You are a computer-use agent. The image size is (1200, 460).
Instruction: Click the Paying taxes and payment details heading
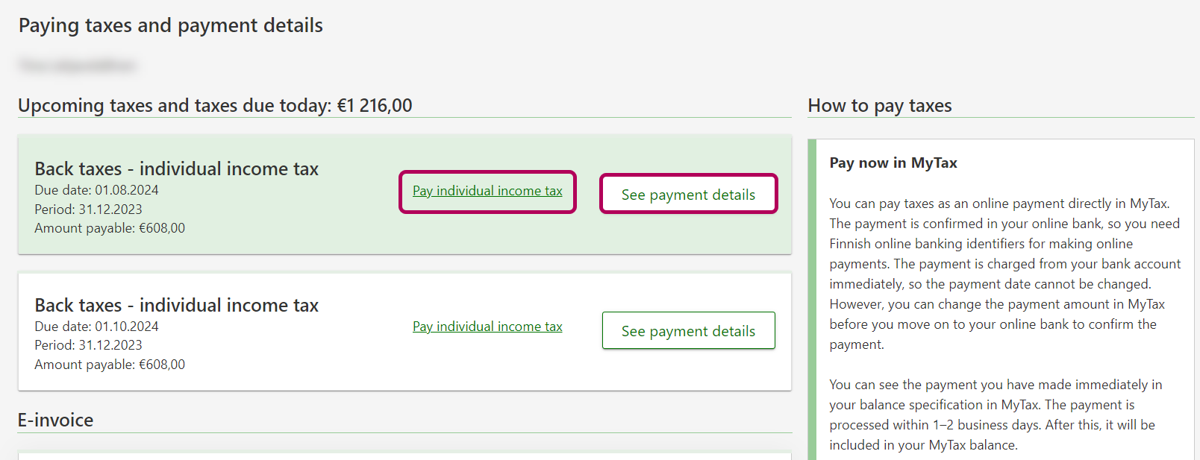tap(171, 25)
